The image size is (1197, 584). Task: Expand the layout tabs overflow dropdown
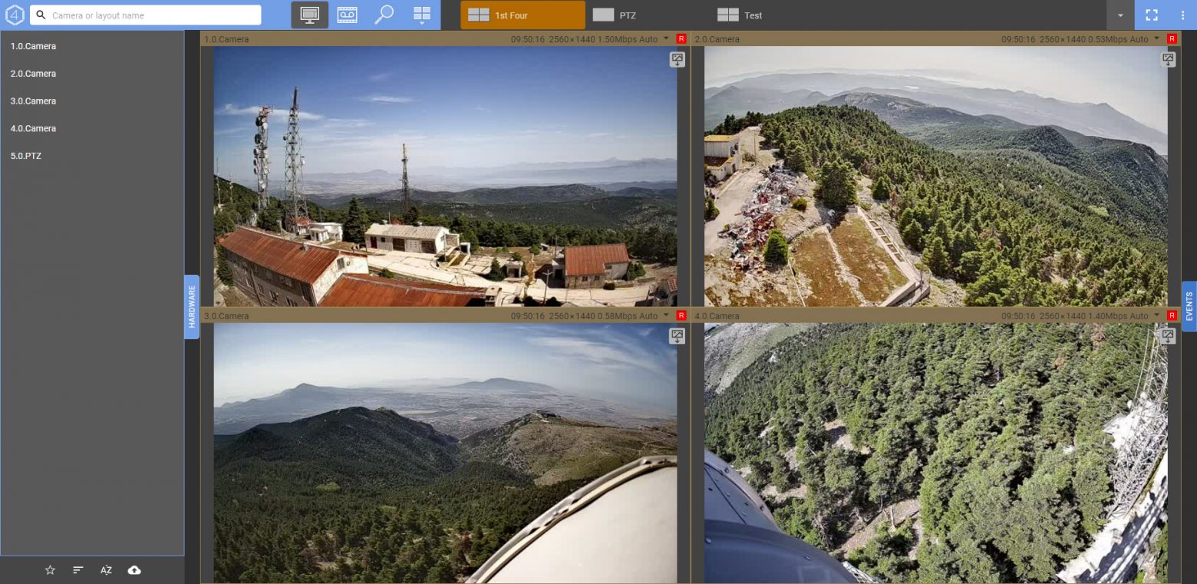[x=1120, y=15]
